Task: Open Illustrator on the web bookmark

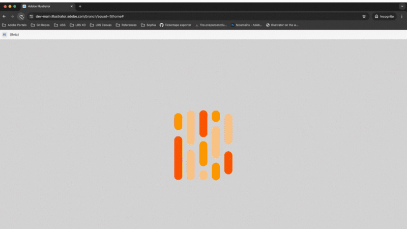Action: (282, 25)
